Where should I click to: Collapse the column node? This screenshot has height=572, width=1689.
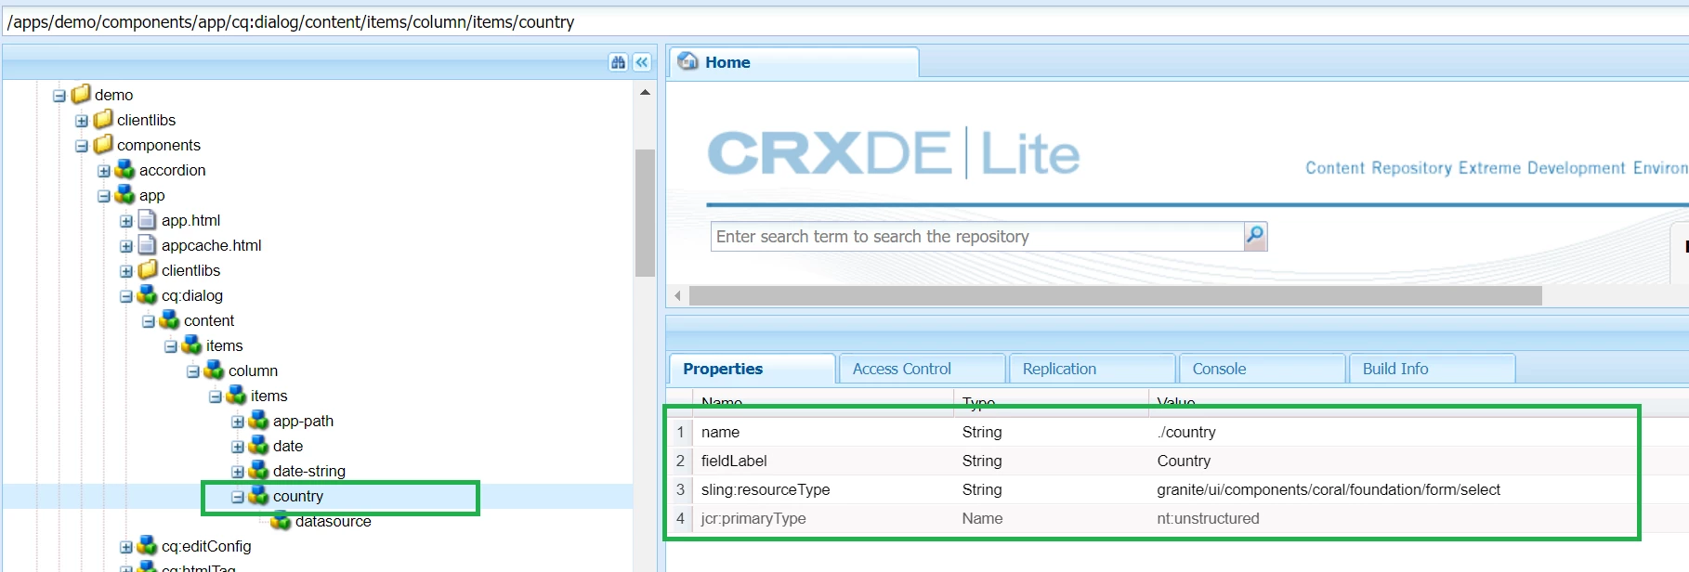click(193, 370)
